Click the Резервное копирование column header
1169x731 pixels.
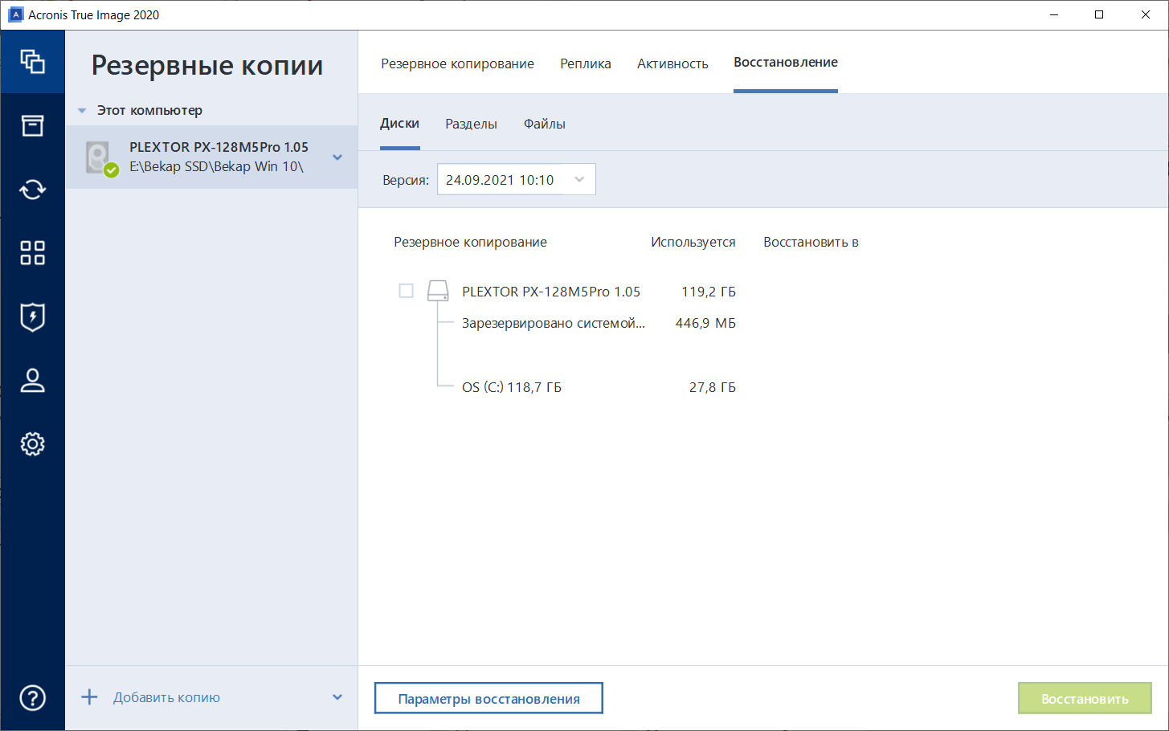point(470,242)
